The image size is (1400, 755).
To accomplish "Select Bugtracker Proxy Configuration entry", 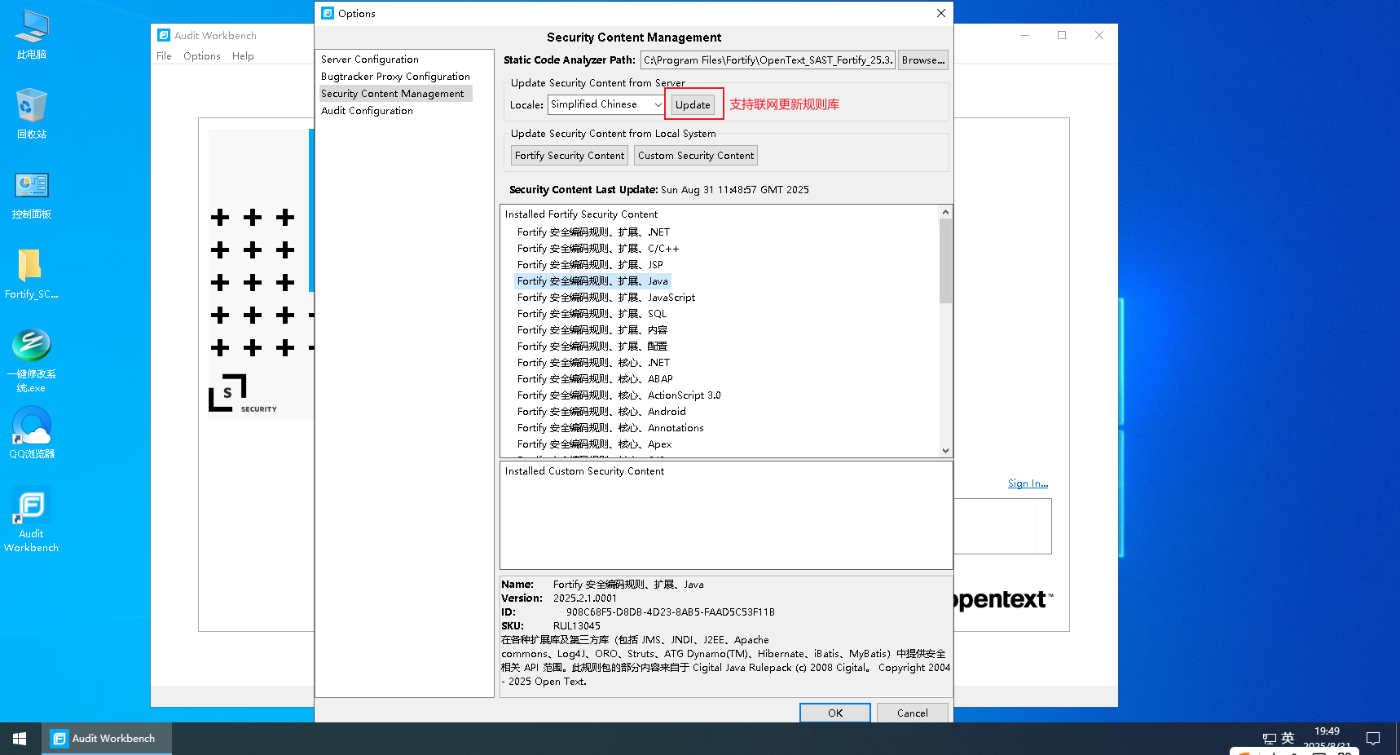I will tap(395, 77).
